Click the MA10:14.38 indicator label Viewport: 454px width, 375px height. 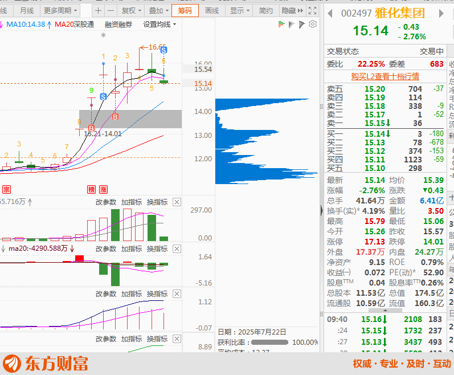pos(26,25)
